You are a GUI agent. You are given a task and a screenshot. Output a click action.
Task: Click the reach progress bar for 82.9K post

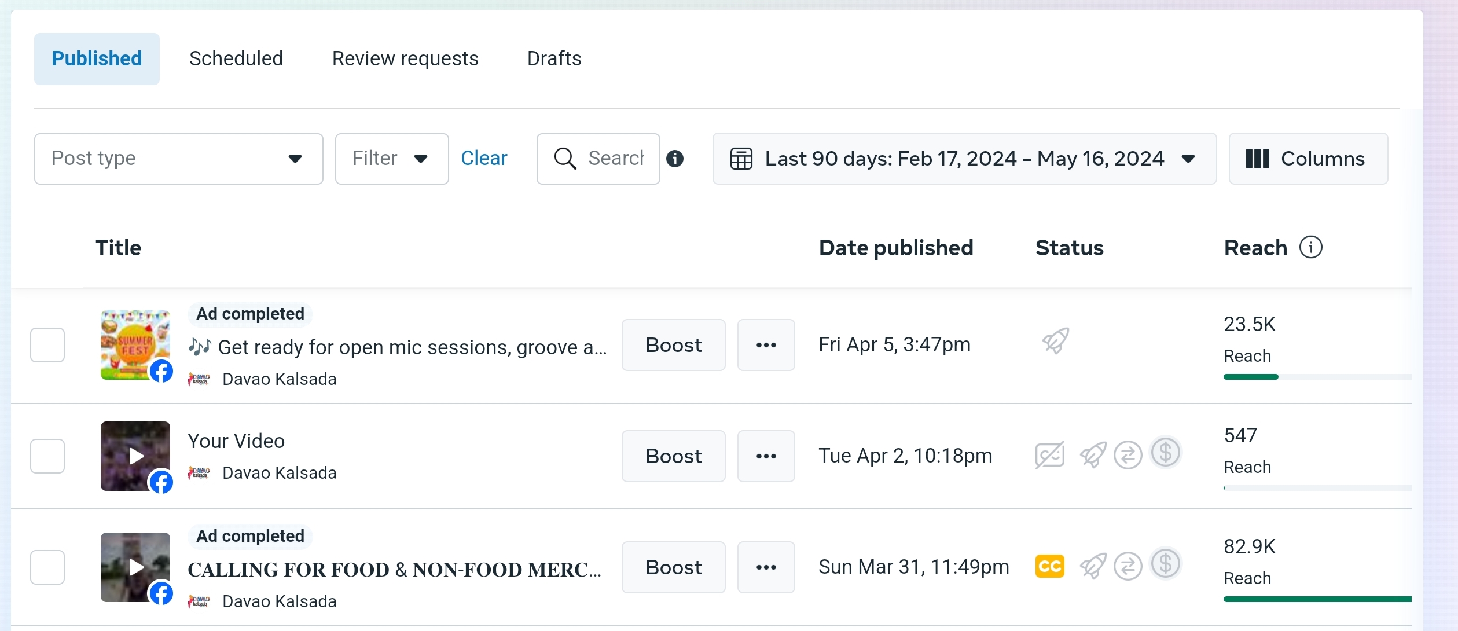click(1317, 599)
